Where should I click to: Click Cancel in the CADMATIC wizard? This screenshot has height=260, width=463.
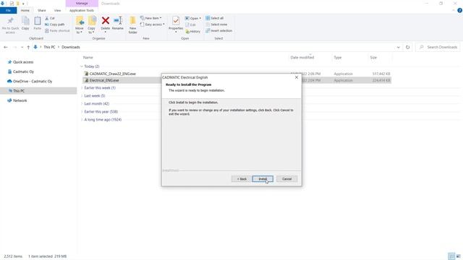pos(286,179)
